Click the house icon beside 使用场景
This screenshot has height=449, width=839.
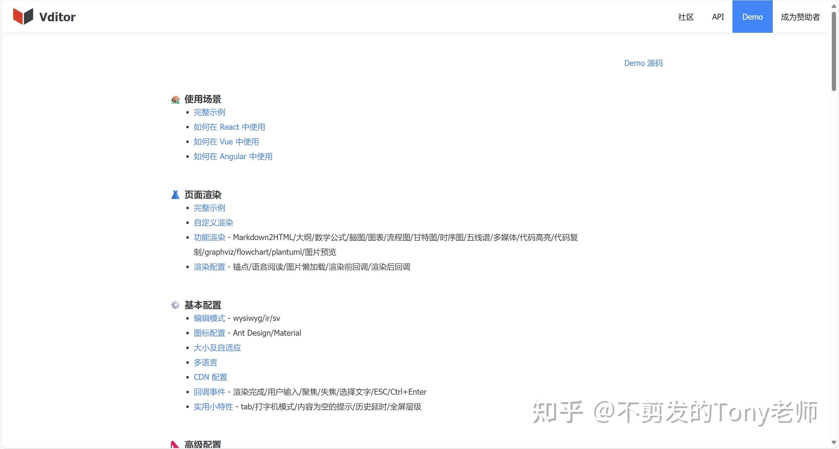pyautogui.click(x=175, y=99)
